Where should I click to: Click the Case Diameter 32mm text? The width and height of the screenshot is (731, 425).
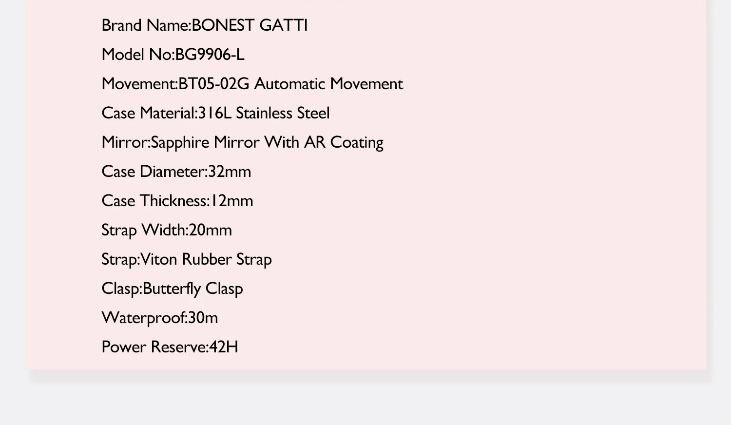(x=176, y=172)
